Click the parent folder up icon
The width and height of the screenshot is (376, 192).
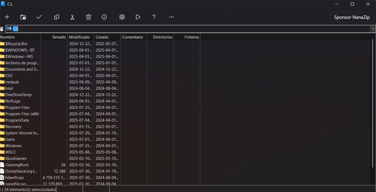tap(2, 29)
